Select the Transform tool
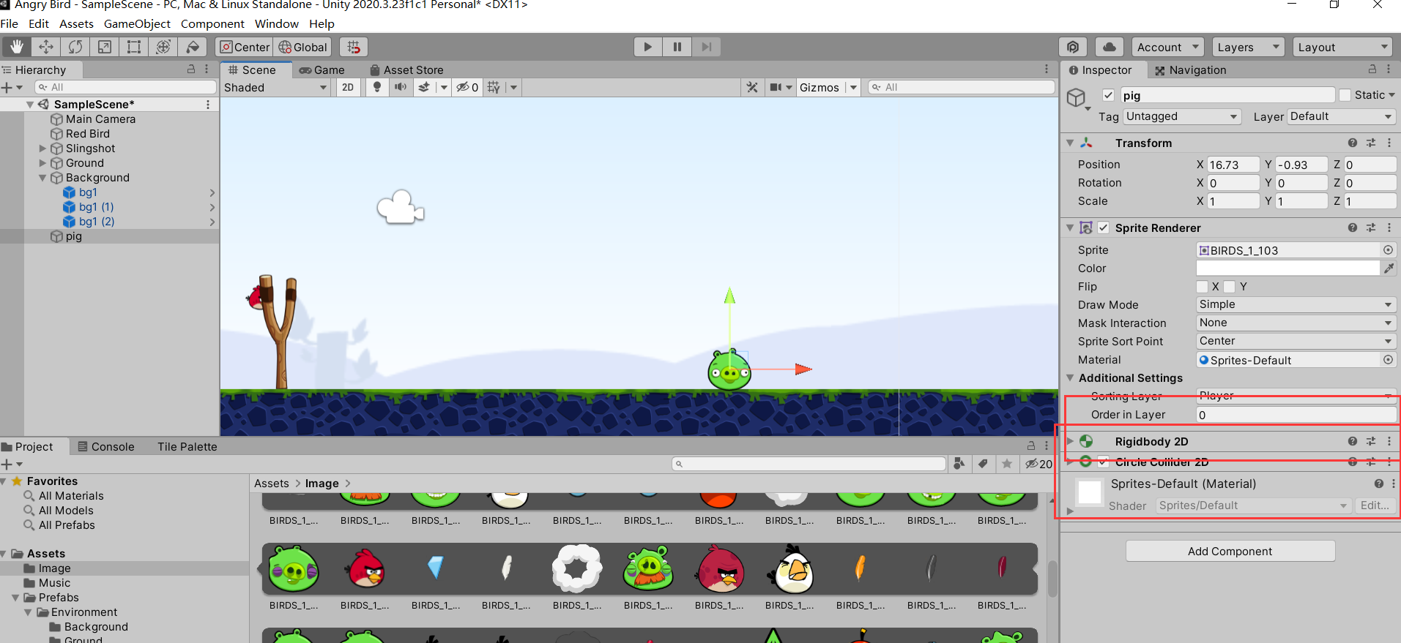 tap(163, 47)
